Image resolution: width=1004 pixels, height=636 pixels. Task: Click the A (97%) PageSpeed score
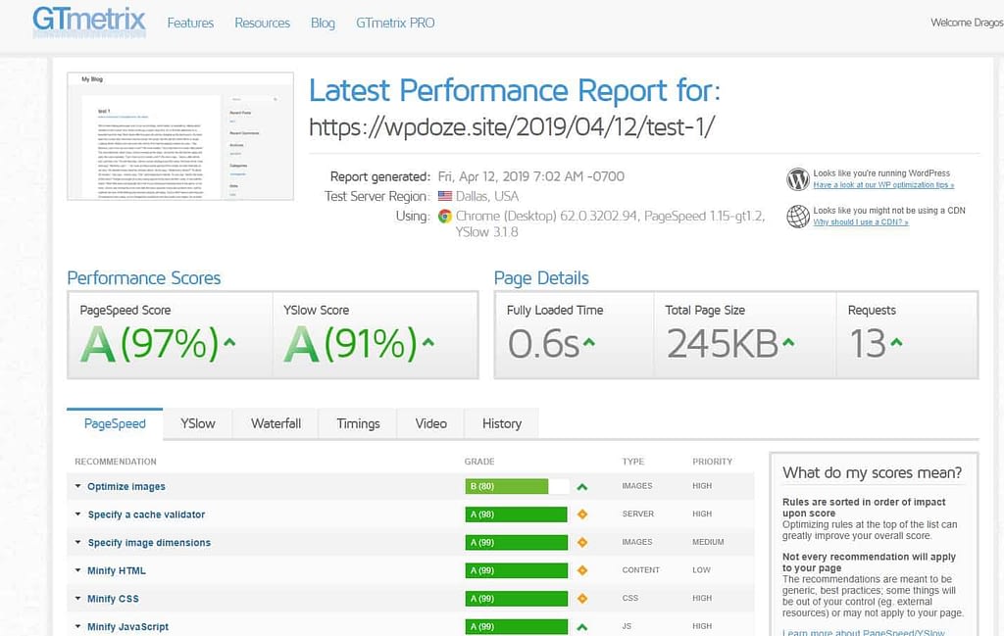149,344
